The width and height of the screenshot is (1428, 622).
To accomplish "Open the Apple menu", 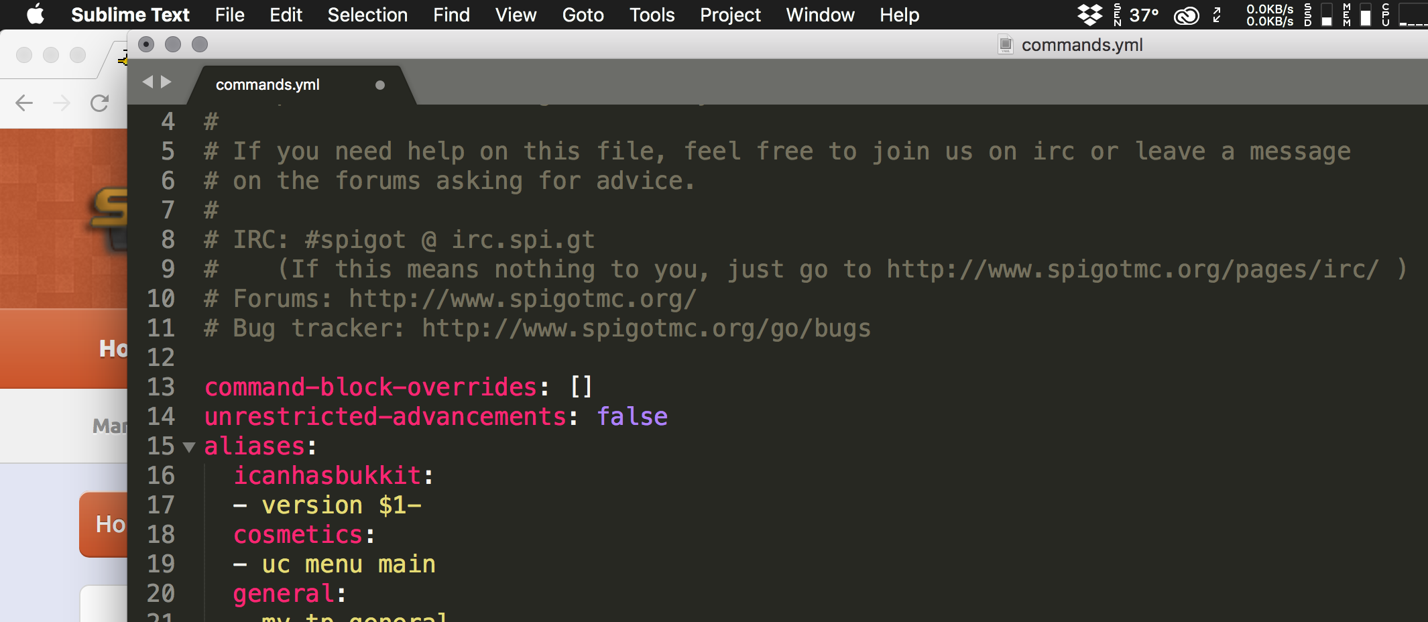I will pos(36,15).
